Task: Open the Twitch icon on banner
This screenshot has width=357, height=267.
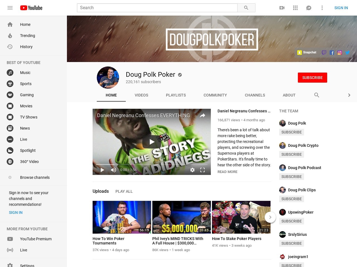Action: 324,52
